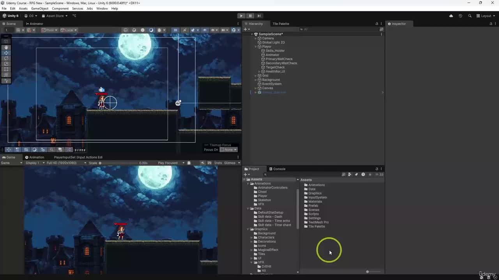499x280 pixels.
Task: Toggle Gizmos in Game view
Action: coord(230,163)
